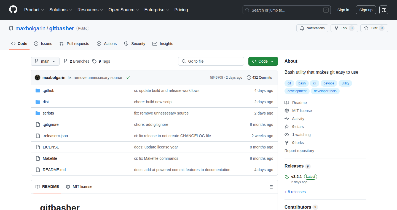View 0 forks in About sidebar

[x=294, y=143]
